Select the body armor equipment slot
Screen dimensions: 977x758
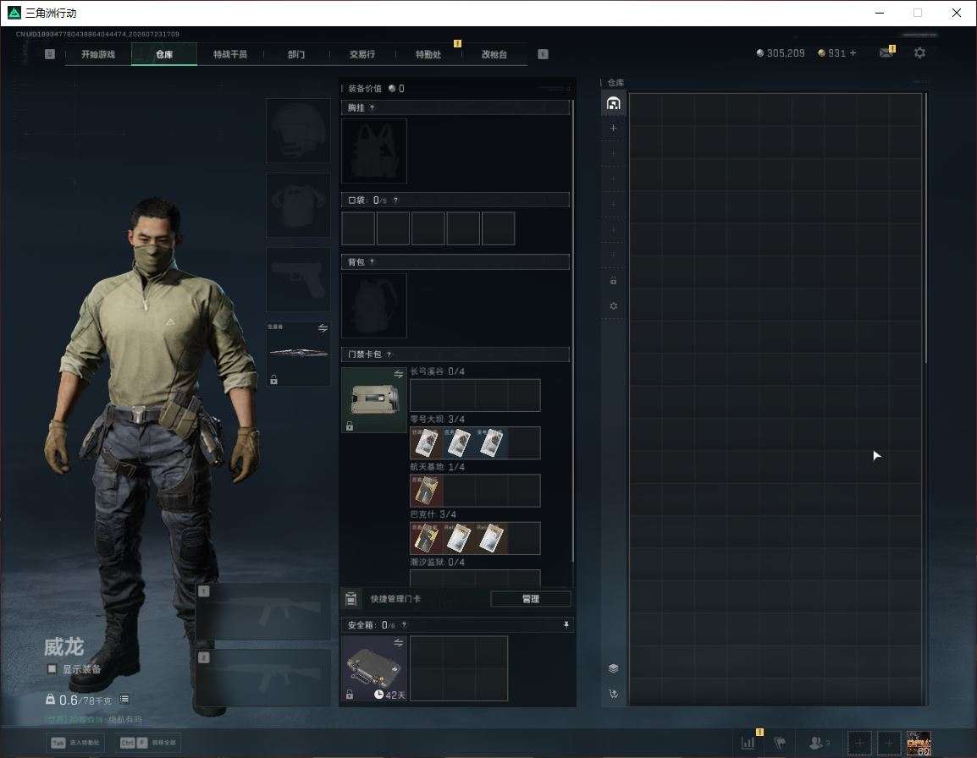pos(299,205)
